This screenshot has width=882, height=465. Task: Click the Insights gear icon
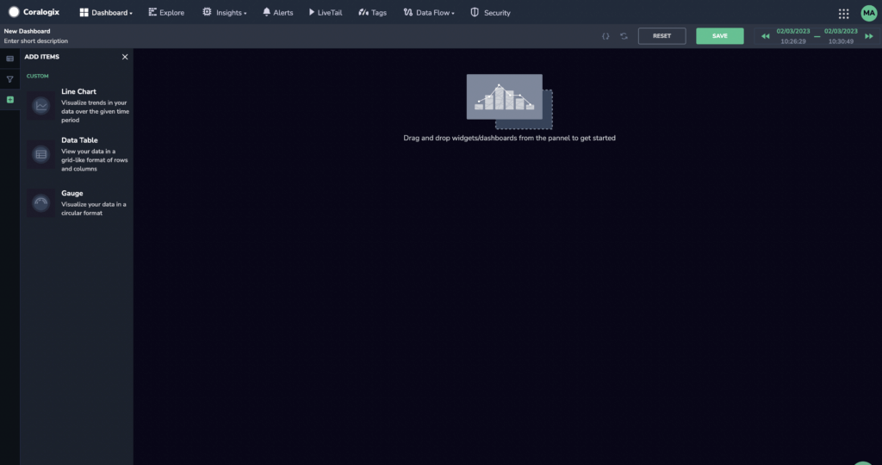tap(207, 12)
